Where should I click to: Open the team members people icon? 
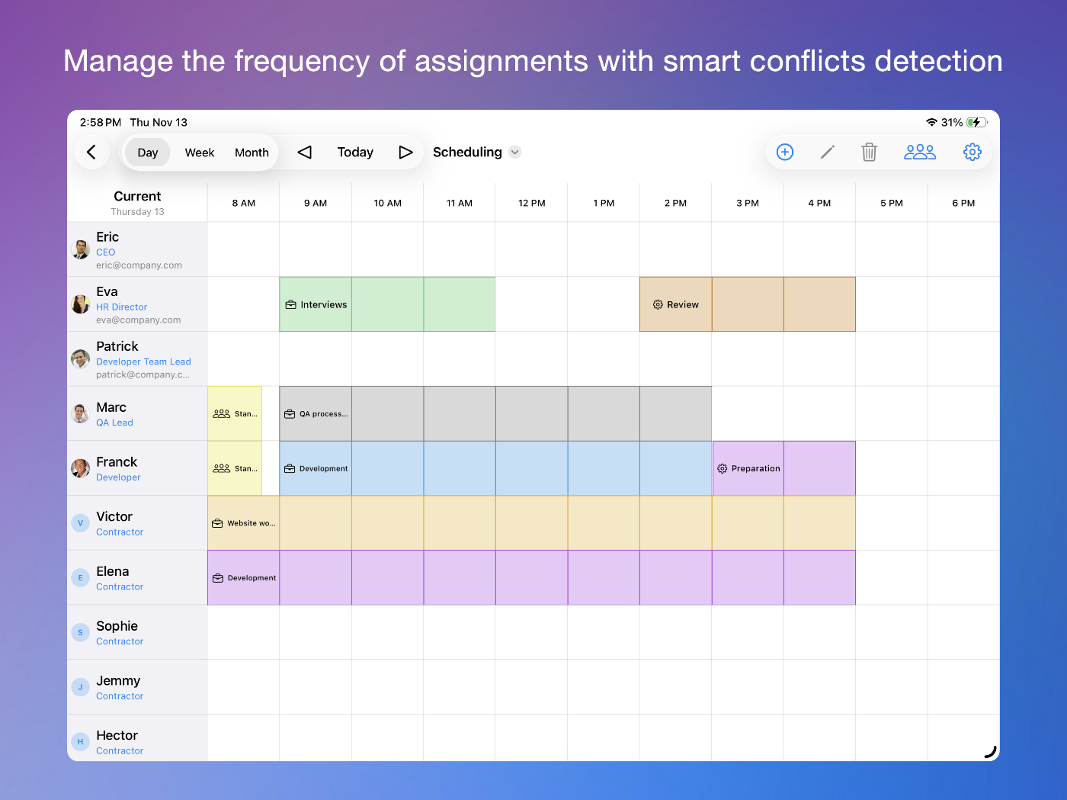(919, 152)
